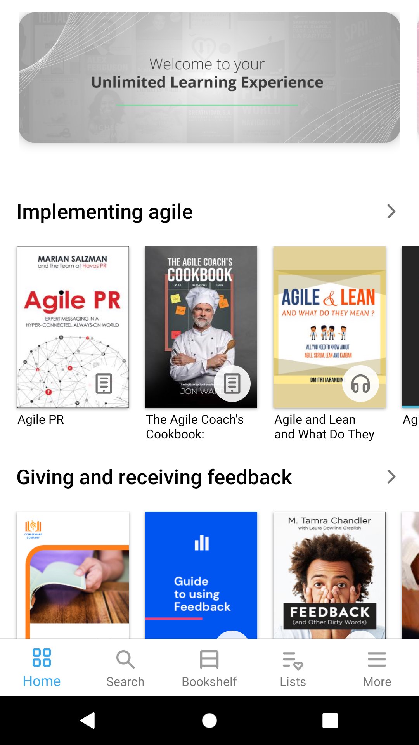Open the Bookshelf icon
This screenshot has height=745, width=419.
coord(209,659)
